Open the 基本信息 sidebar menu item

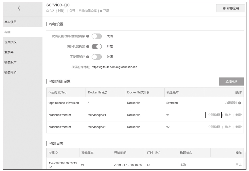(x=10, y=22)
